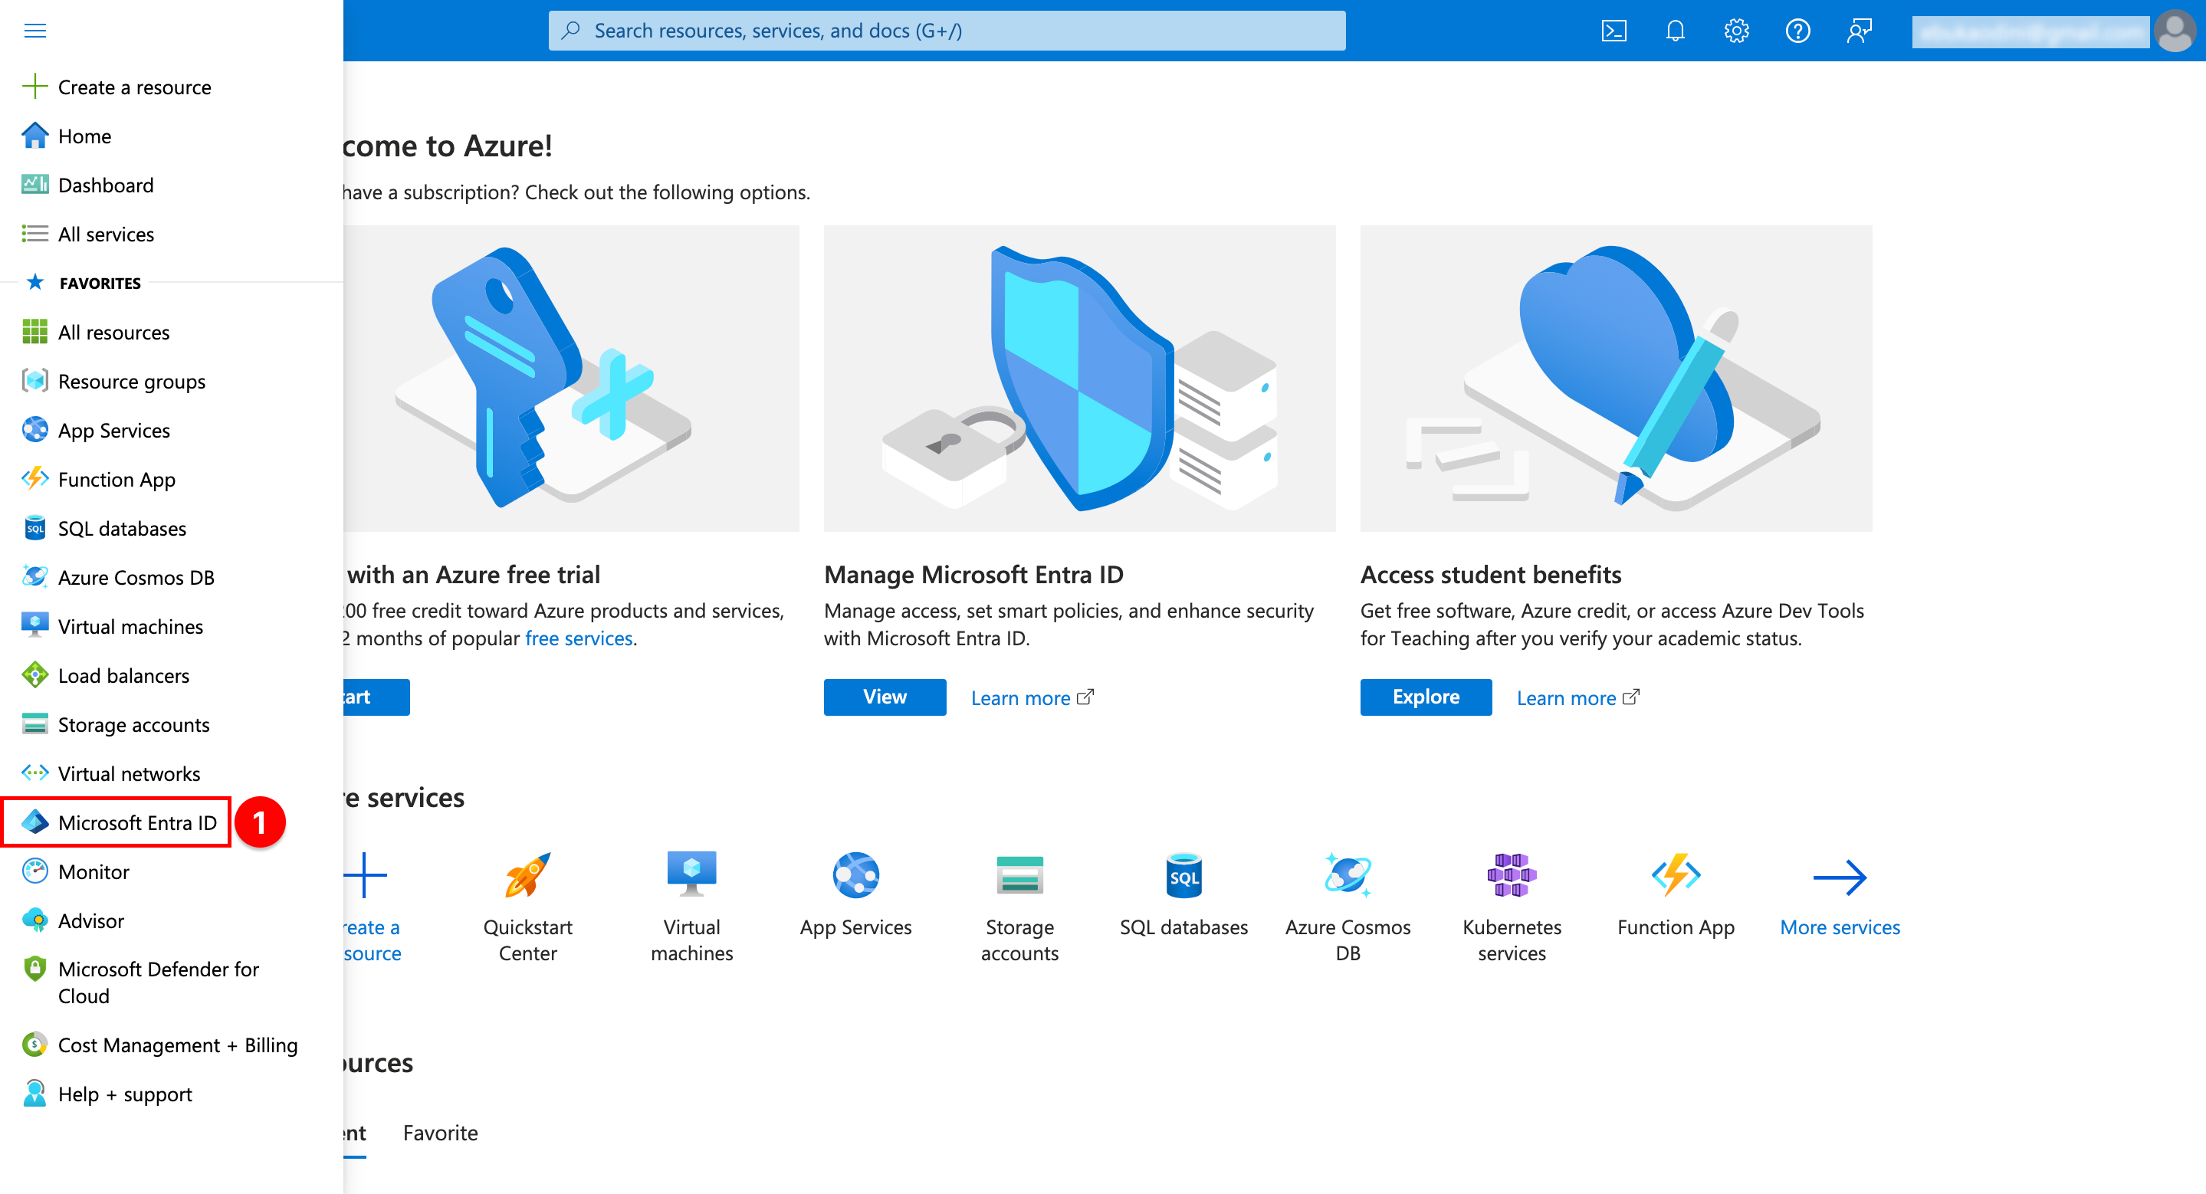2206x1194 pixels.
Task: Click More services arrow link
Action: (1840, 877)
